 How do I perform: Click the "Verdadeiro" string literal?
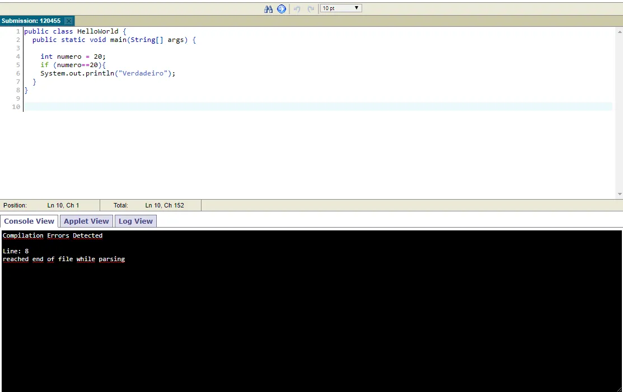pyautogui.click(x=143, y=73)
